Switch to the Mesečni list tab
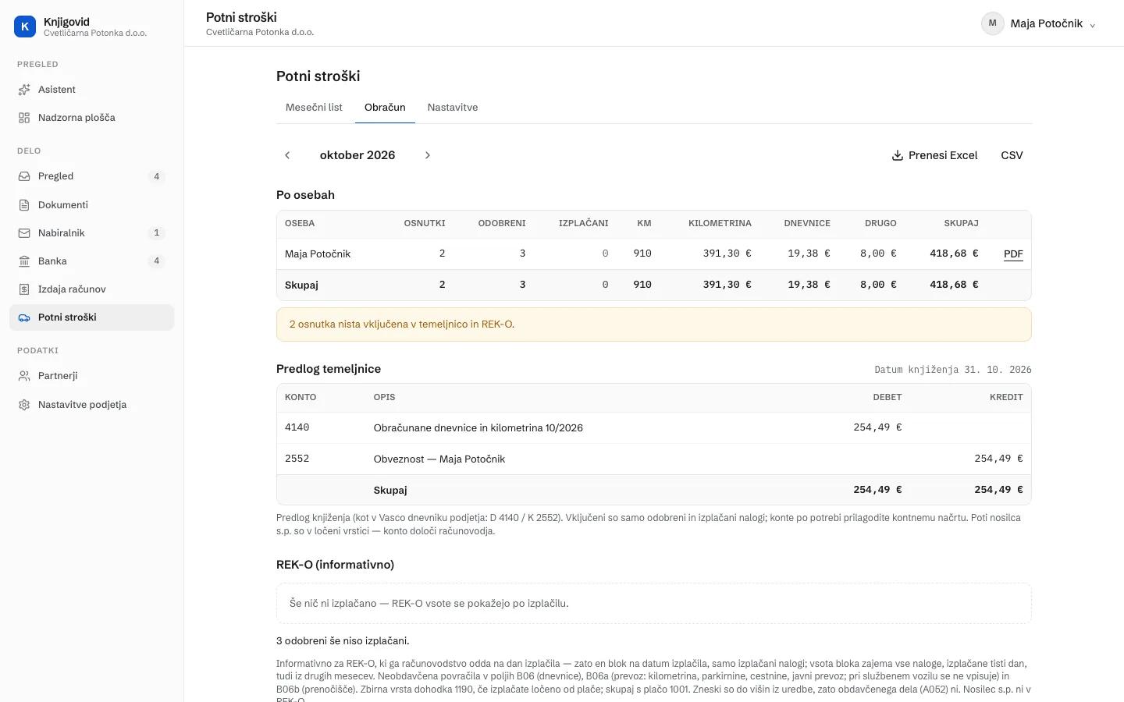 [x=314, y=108]
